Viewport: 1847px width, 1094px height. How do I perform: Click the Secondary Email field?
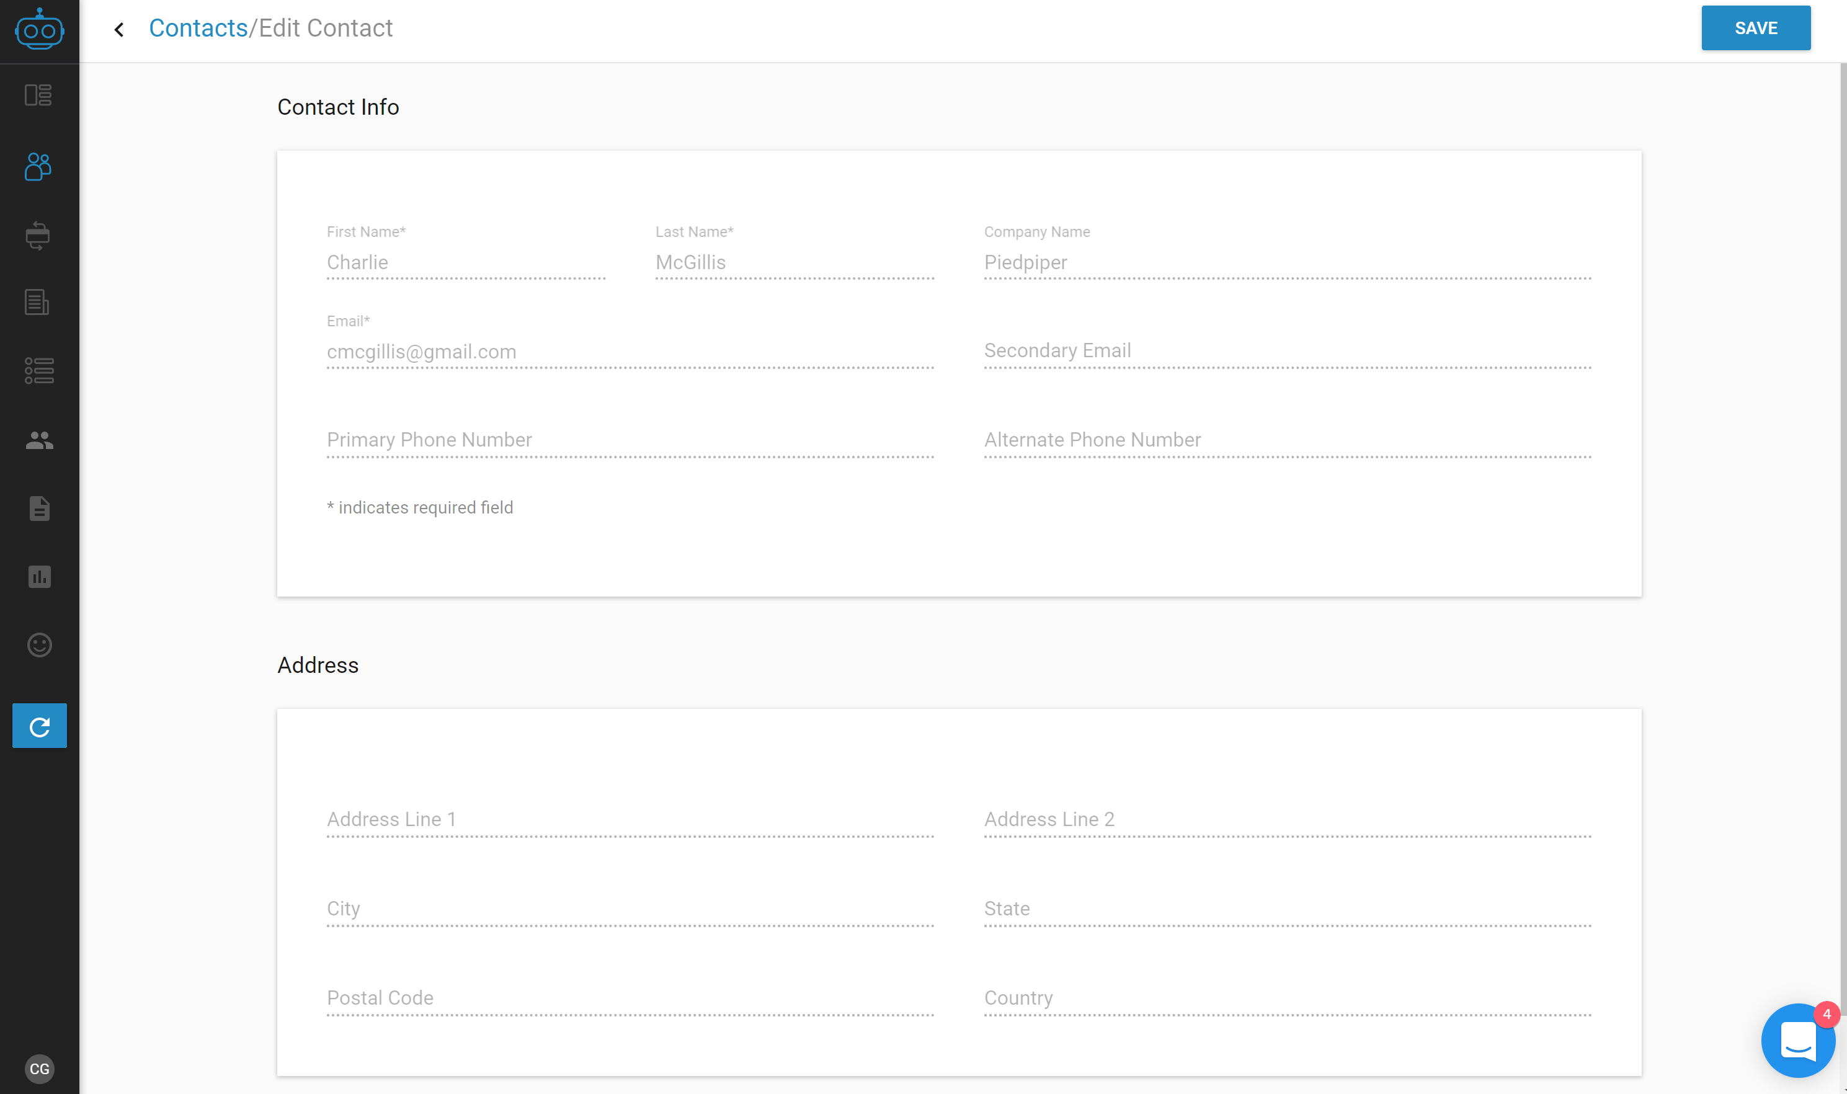(1287, 351)
